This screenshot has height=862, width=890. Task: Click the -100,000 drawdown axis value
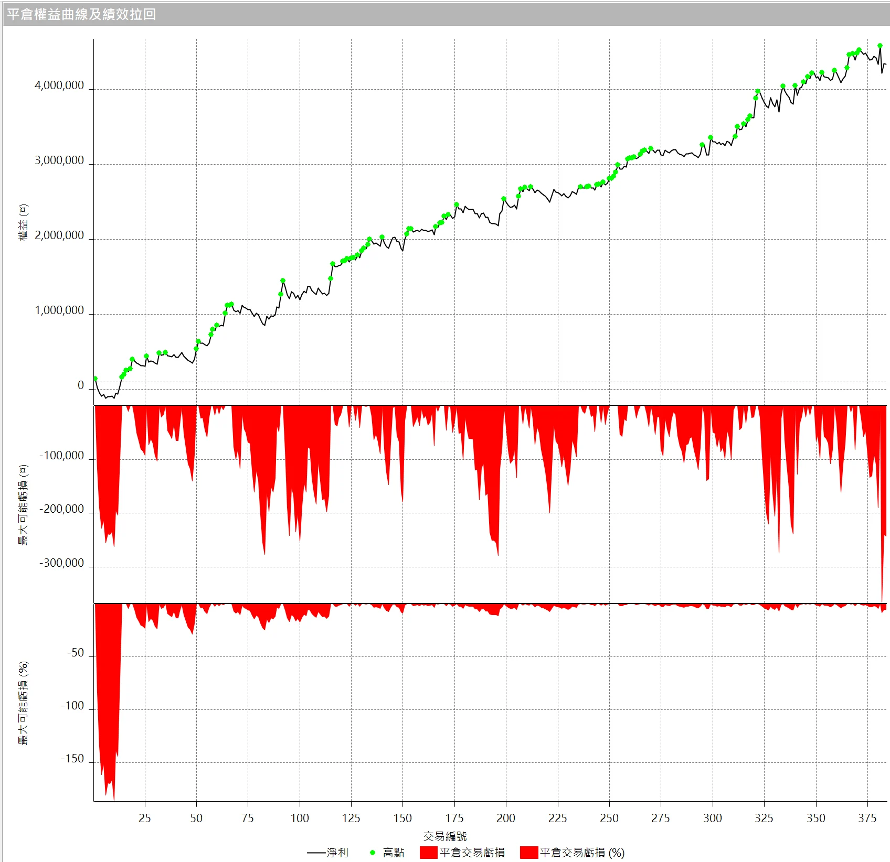(x=62, y=456)
